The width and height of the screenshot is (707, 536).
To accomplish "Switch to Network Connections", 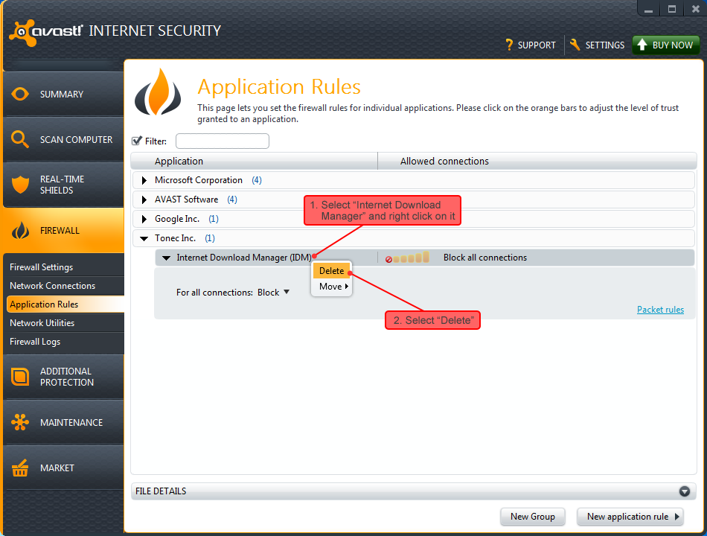I will pos(52,285).
